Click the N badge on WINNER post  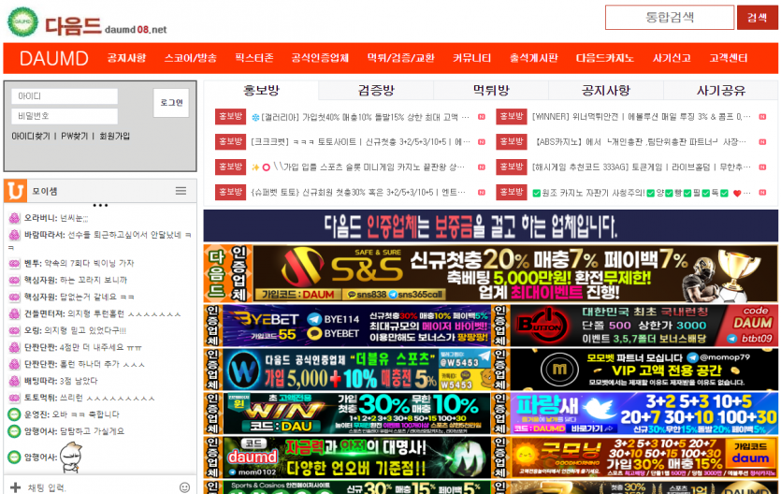pos(762,117)
